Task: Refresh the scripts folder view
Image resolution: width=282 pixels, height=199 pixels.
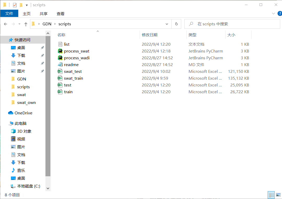Action: (x=176, y=24)
